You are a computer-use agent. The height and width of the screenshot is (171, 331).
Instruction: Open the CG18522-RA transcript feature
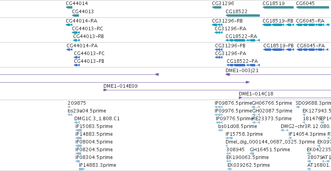[243, 40]
